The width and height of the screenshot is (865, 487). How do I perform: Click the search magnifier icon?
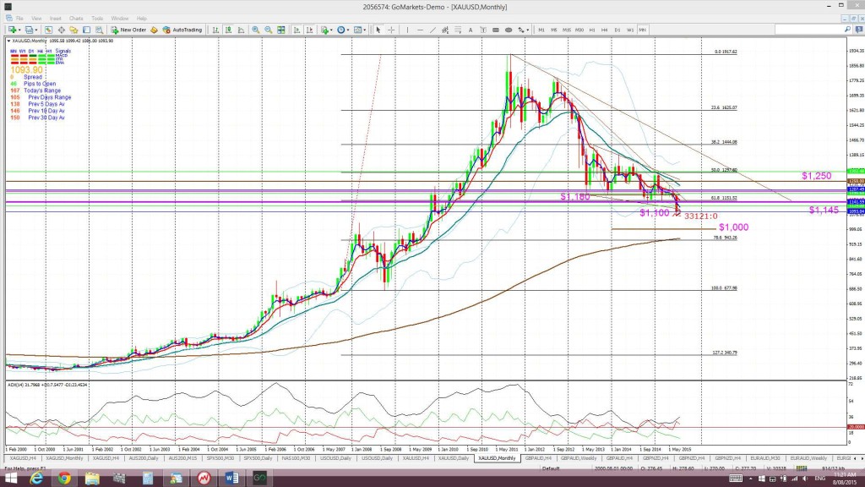click(847, 30)
